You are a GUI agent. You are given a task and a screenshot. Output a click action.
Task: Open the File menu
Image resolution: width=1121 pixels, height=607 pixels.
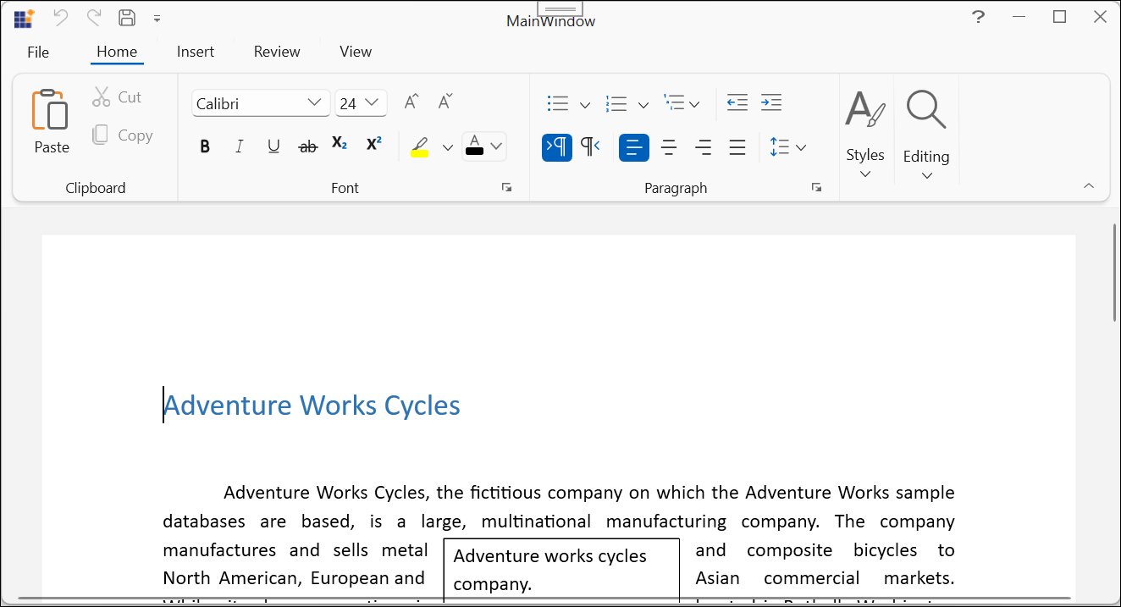tap(38, 52)
